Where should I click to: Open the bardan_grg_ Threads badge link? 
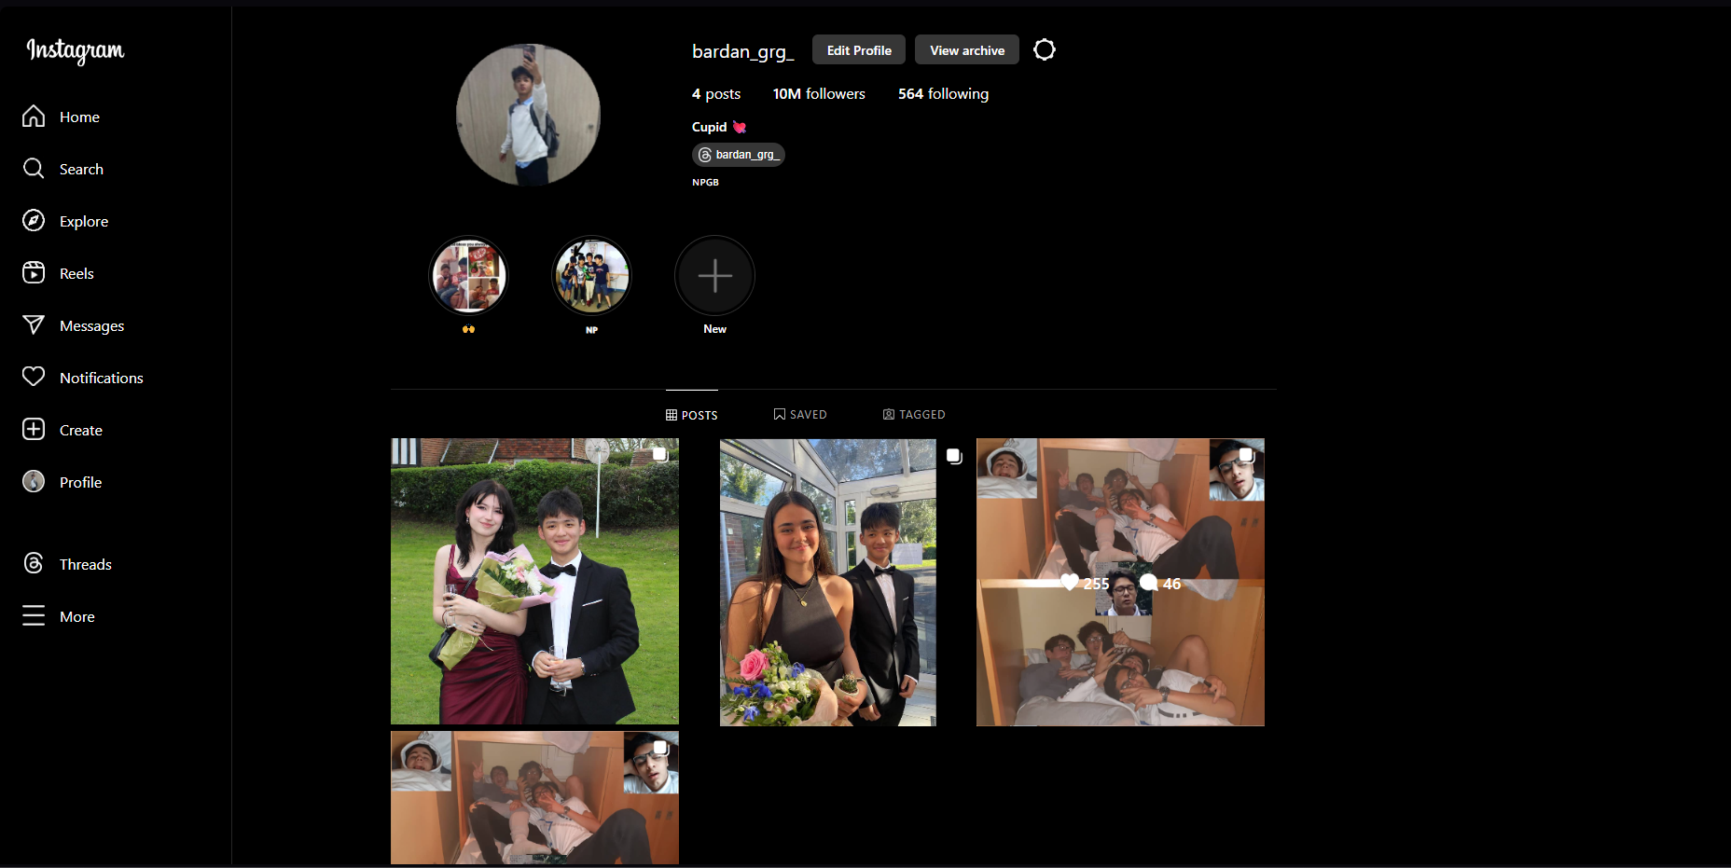coord(739,155)
